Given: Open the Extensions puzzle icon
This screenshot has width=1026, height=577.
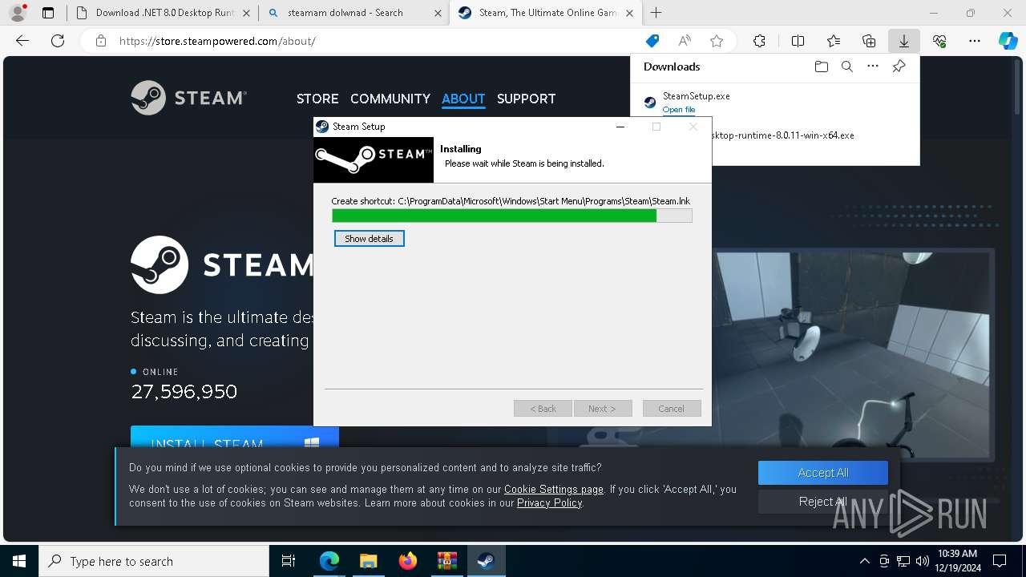Looking at the screenshot, I should coord(759,41).
